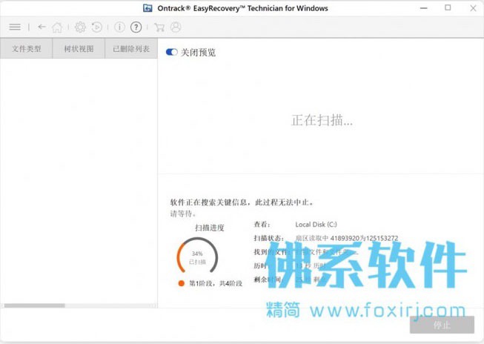Click the resume recovery icon
484x344 pixels.
click(x=96, y=27)
